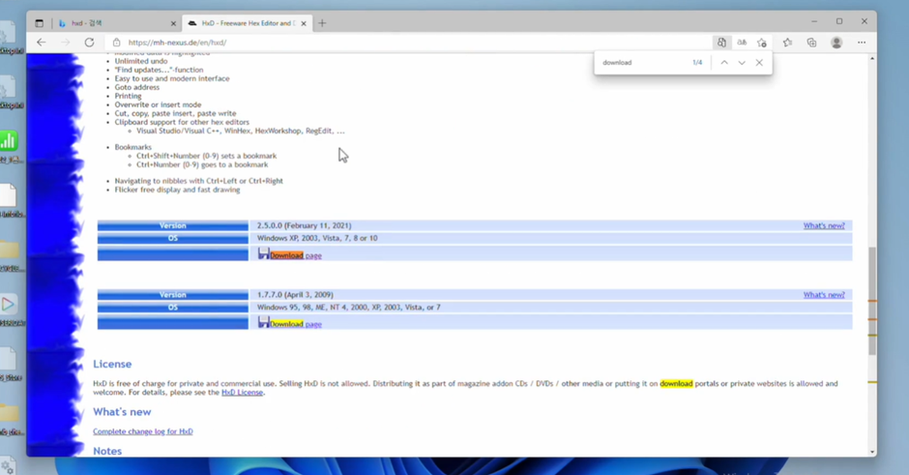Jump to previous find result

coord(724,63)
